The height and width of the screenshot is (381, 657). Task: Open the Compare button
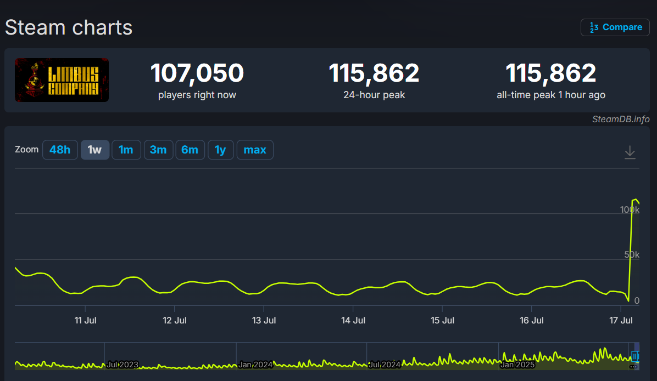(615, 27)
